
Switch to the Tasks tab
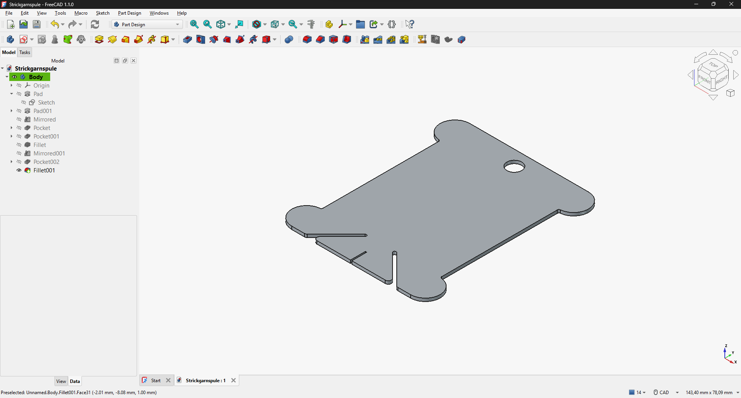pyautogui.click(x=25, y=52)
